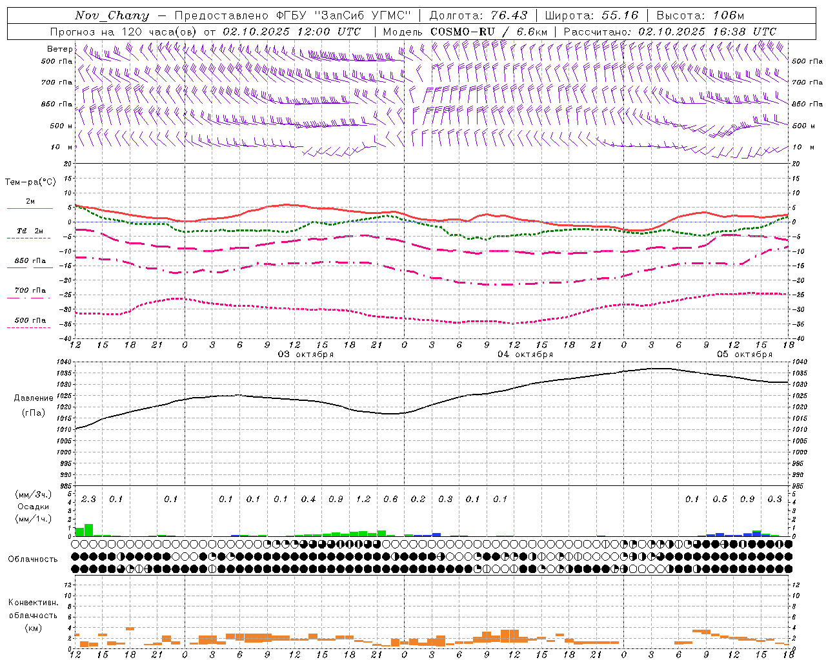The height and width of the screenshot is (660, 826).
Task: Click the precipitation value "0.2"
Action: coord(418,499)
